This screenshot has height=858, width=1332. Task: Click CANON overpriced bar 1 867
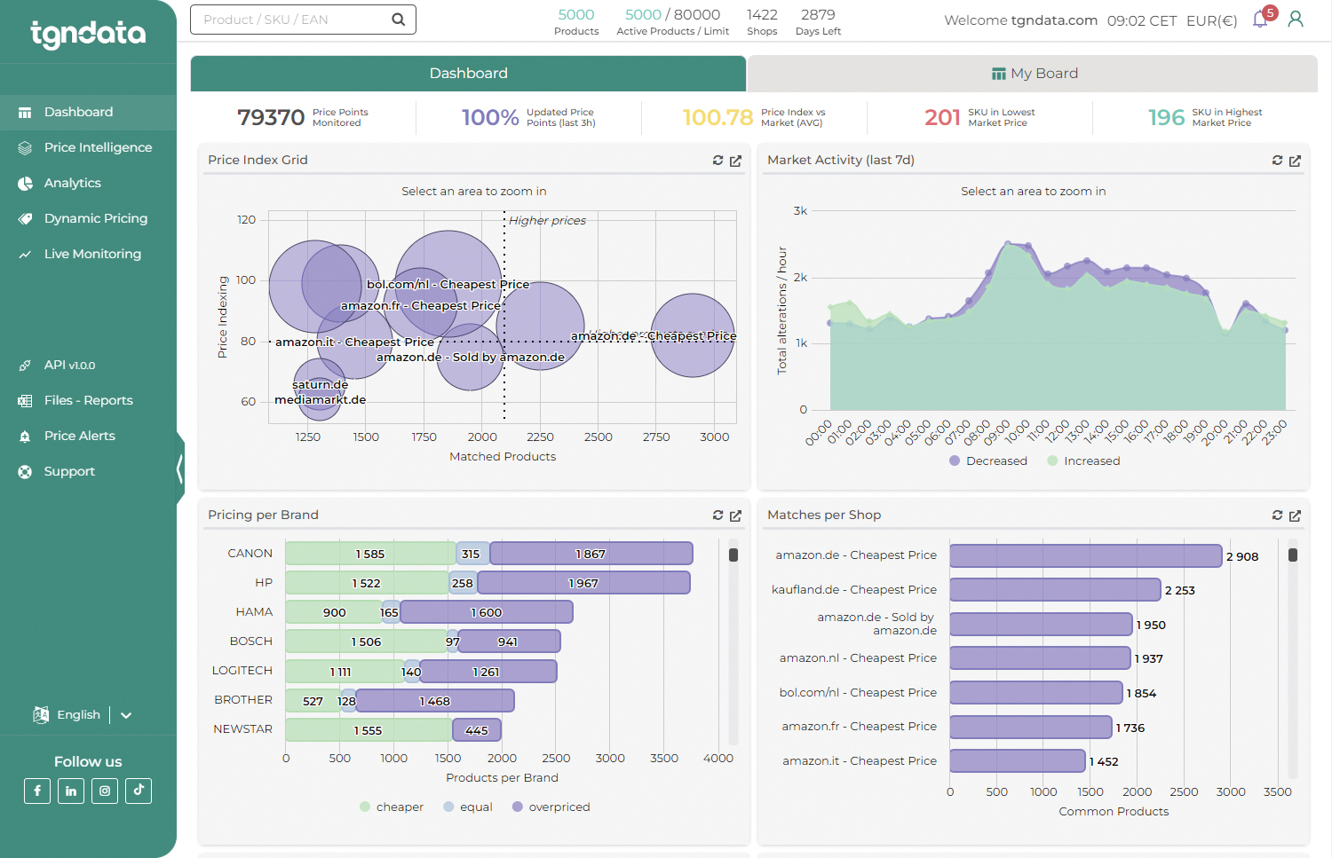591,554
